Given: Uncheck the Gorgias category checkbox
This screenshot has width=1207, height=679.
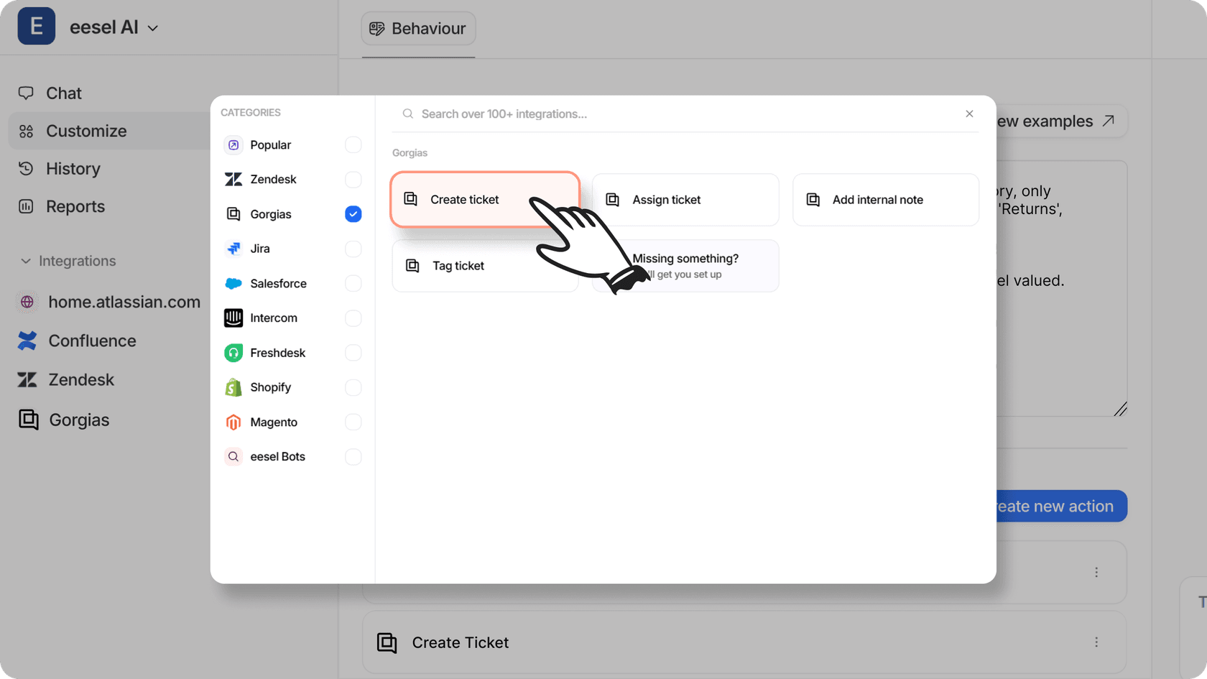Looking at the screenshot, I should point(353,214).
